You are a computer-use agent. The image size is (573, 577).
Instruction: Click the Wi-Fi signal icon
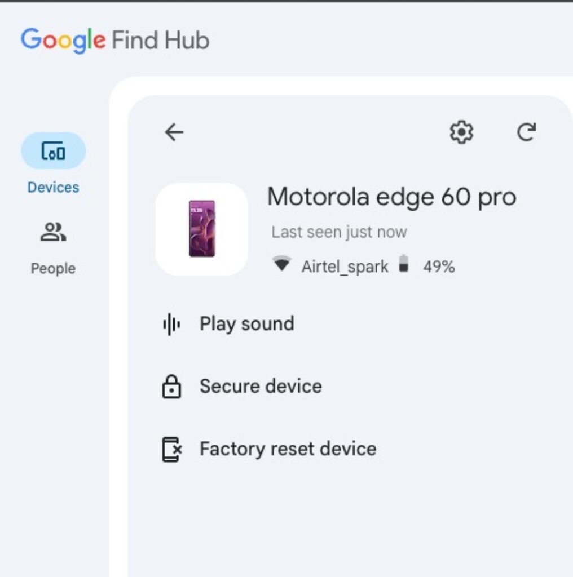(x=281, y=264)
